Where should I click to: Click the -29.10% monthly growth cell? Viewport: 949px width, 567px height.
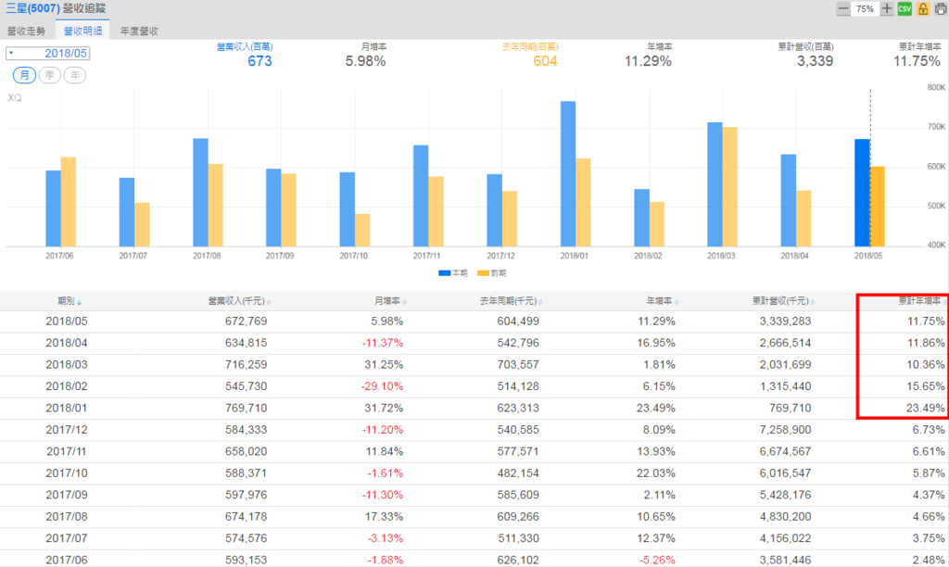tap(383, 386)
